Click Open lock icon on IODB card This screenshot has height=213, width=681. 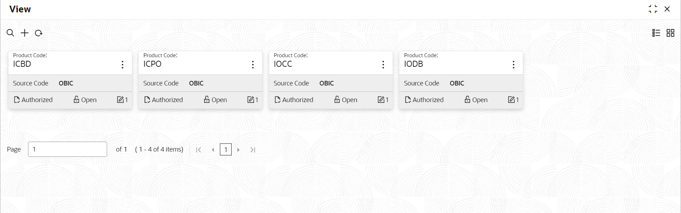(x=467, y=100)
